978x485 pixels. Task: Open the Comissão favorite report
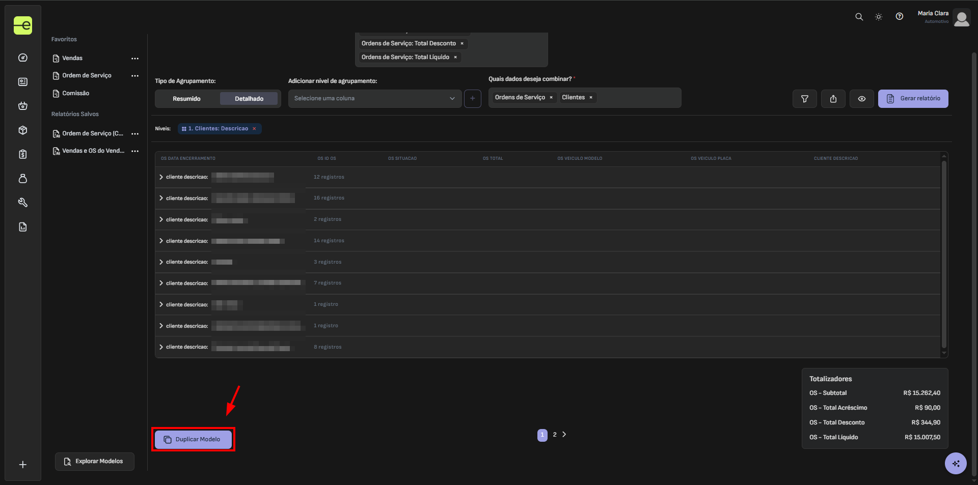point(75,93)
